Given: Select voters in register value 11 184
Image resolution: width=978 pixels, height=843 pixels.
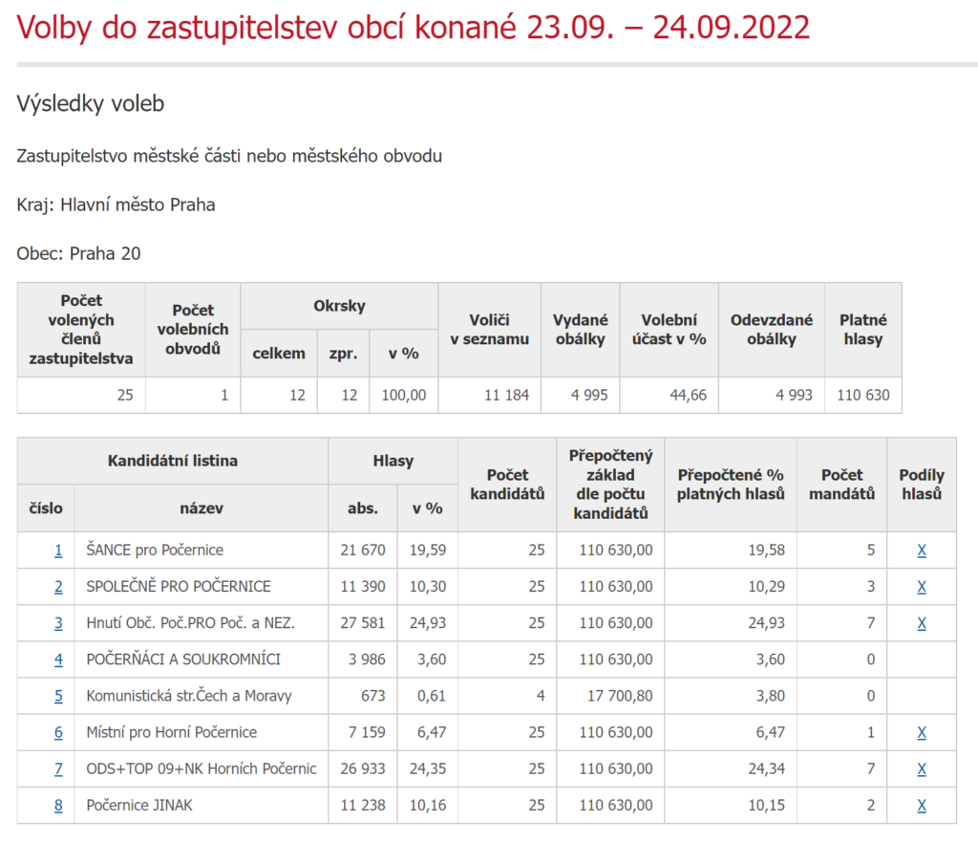Looking at the screenshot, I should click(506, 395).
